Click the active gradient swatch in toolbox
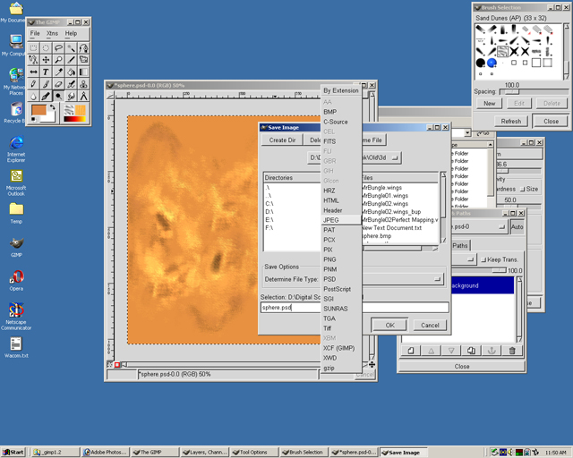The height and width of the screenshot is (458, 573). (74, 119)
